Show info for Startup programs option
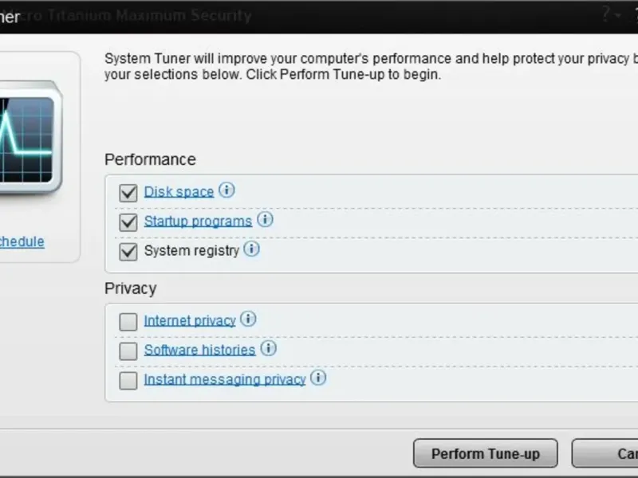Image resolution: width=638 pixels, height=478 pixels. click(x=265, y=220)
